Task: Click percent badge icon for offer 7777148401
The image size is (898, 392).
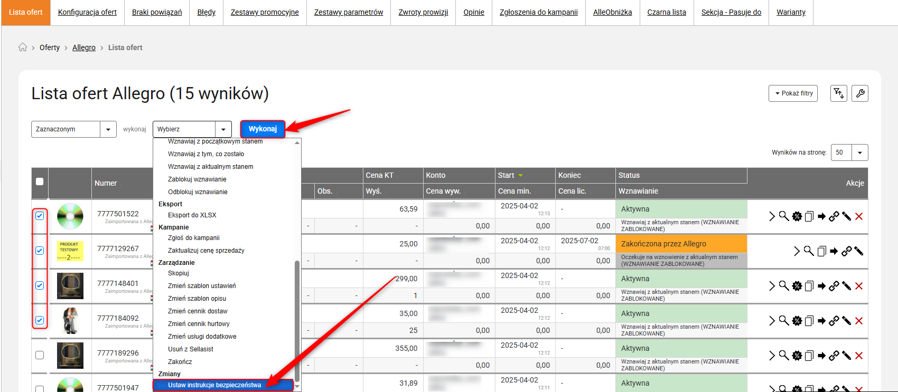Action: point(797,286)
